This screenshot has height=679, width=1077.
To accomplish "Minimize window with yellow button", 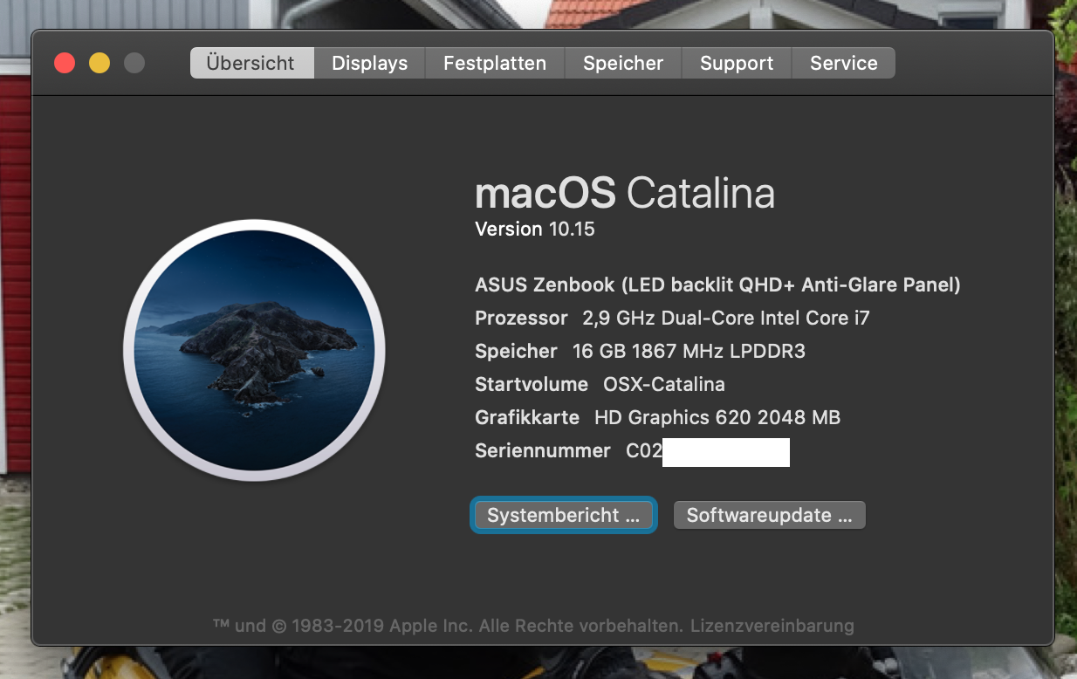I will 99,63.
